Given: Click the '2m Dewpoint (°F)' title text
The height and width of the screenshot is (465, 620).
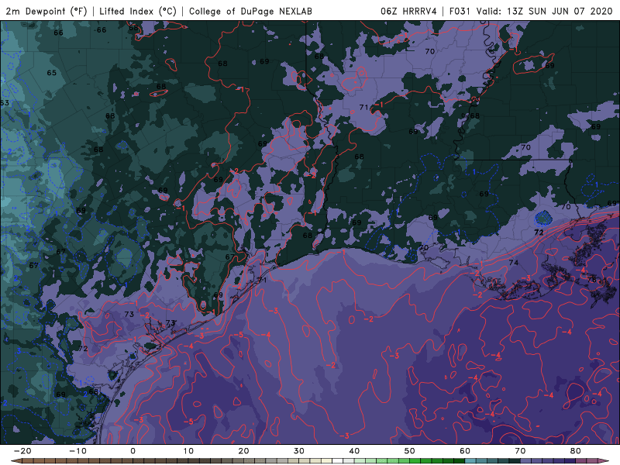Looking at the screenshot, I should pyautogui.click(x=46, y=11).
